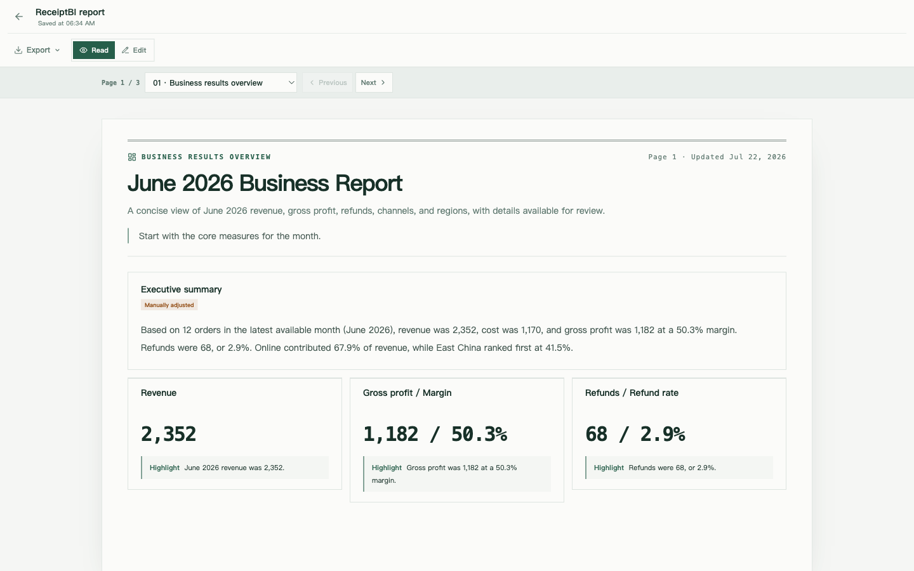Open the Export menu
This screenshot has height=571, width=914.
[x=37, y=50]
